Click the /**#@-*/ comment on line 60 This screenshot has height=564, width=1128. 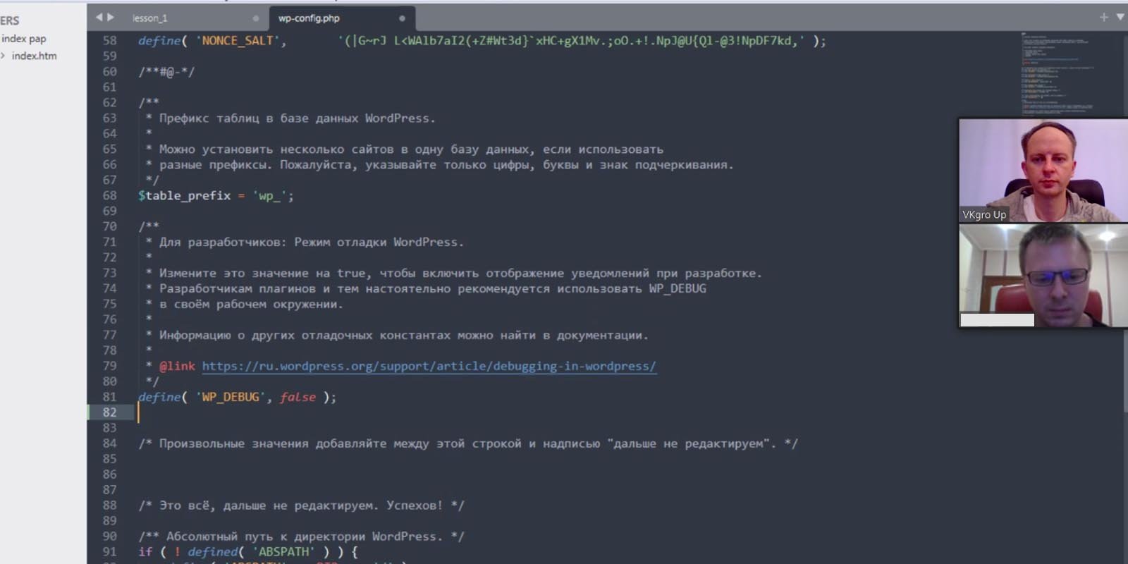coord(166,71)
